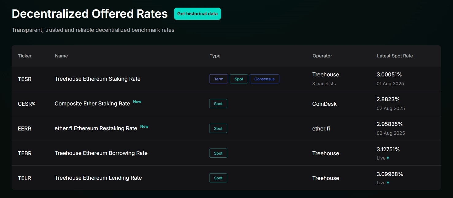Screen dimensions: 453x198
Task: Click the Treehouse operator in TELR row
Action: tap(326, 178)
